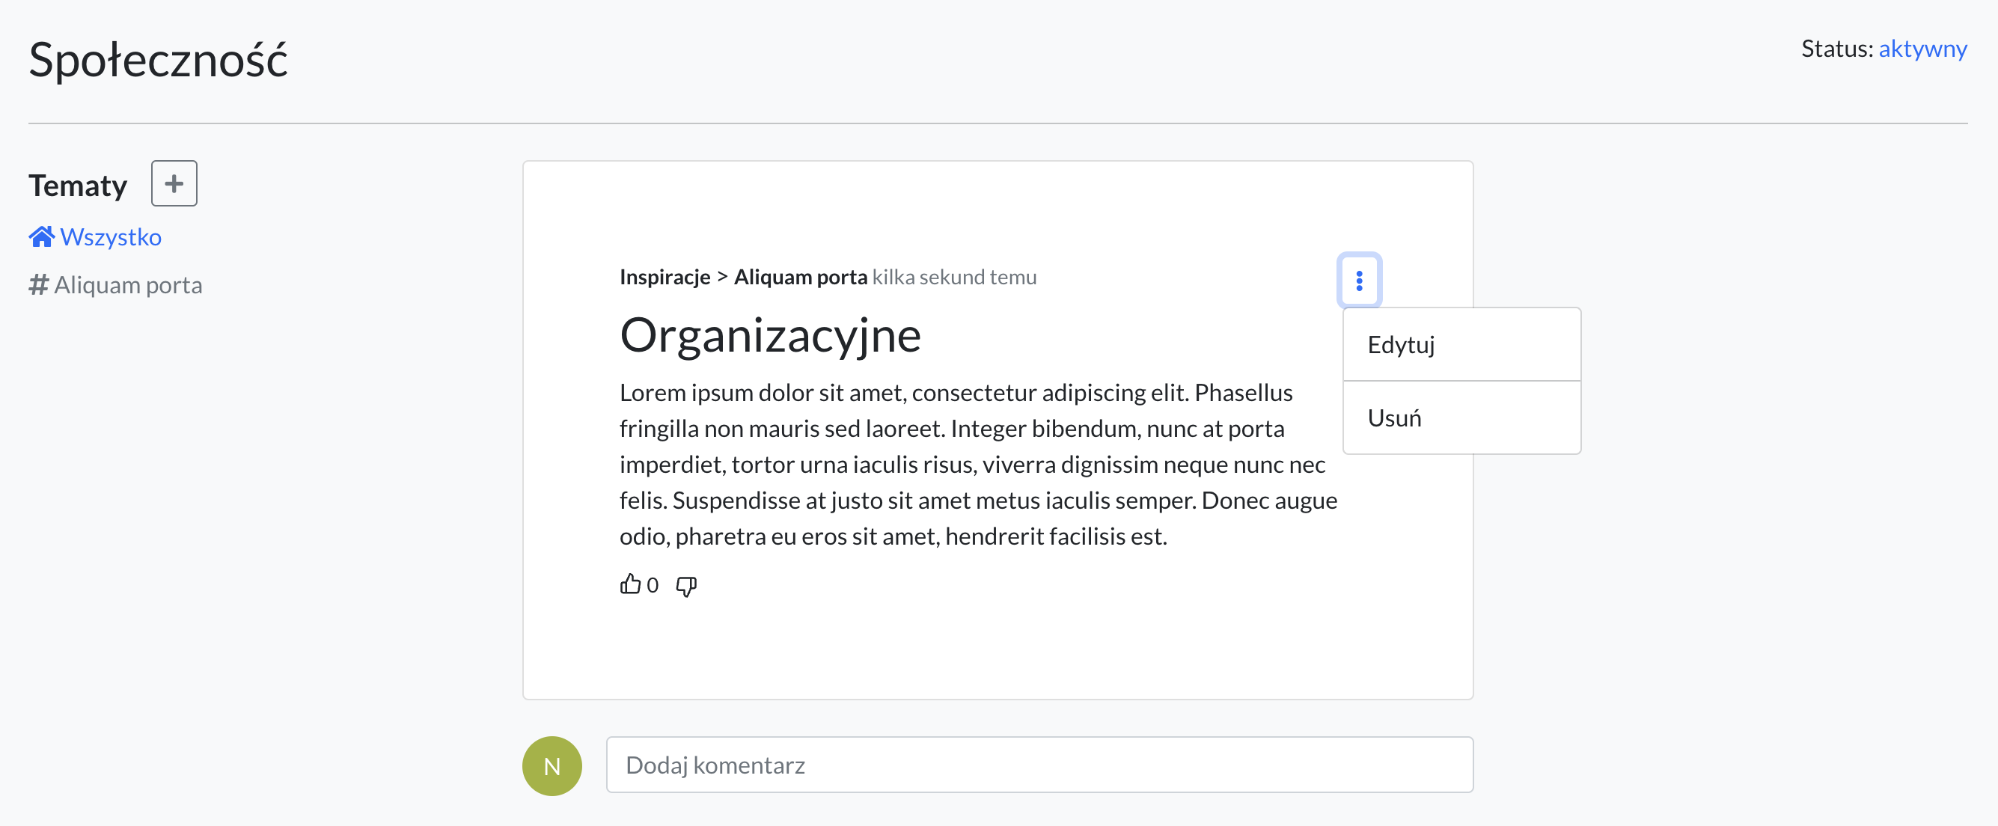This screenshot has height=826, width=1998.
Task: Focus the Dodaj komentarz input field
Action: tap(1039, 765)
